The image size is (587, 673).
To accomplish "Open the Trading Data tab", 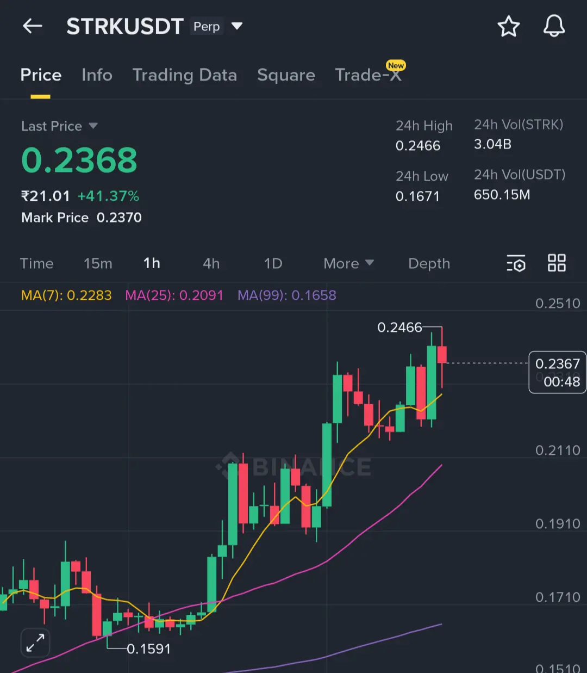I will point(185,75).
